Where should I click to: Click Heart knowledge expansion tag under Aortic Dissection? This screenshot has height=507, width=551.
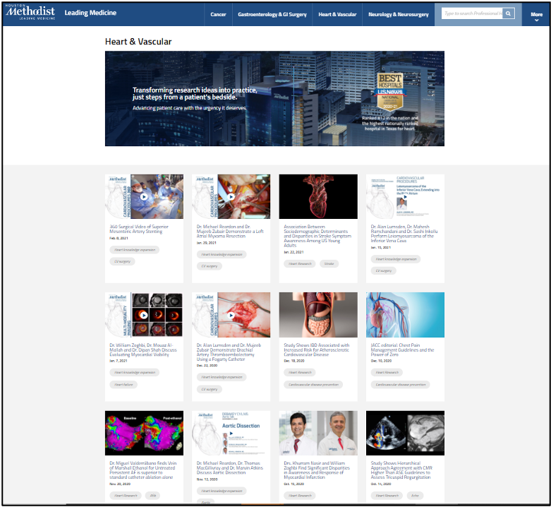point(222,491)
